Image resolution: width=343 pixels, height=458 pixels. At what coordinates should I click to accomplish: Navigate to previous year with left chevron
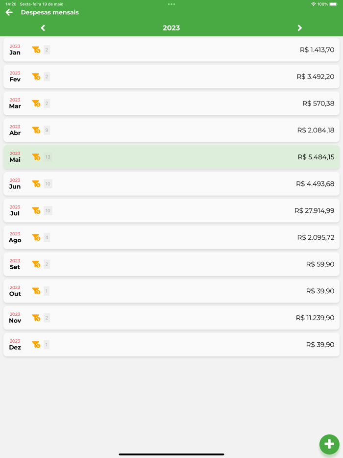(43, 28)
